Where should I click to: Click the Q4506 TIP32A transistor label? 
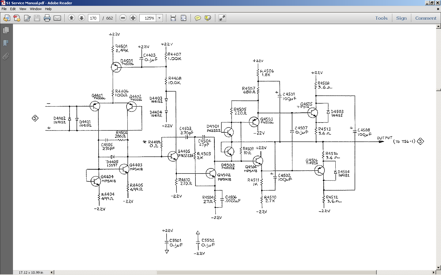[x=312, y=161]
